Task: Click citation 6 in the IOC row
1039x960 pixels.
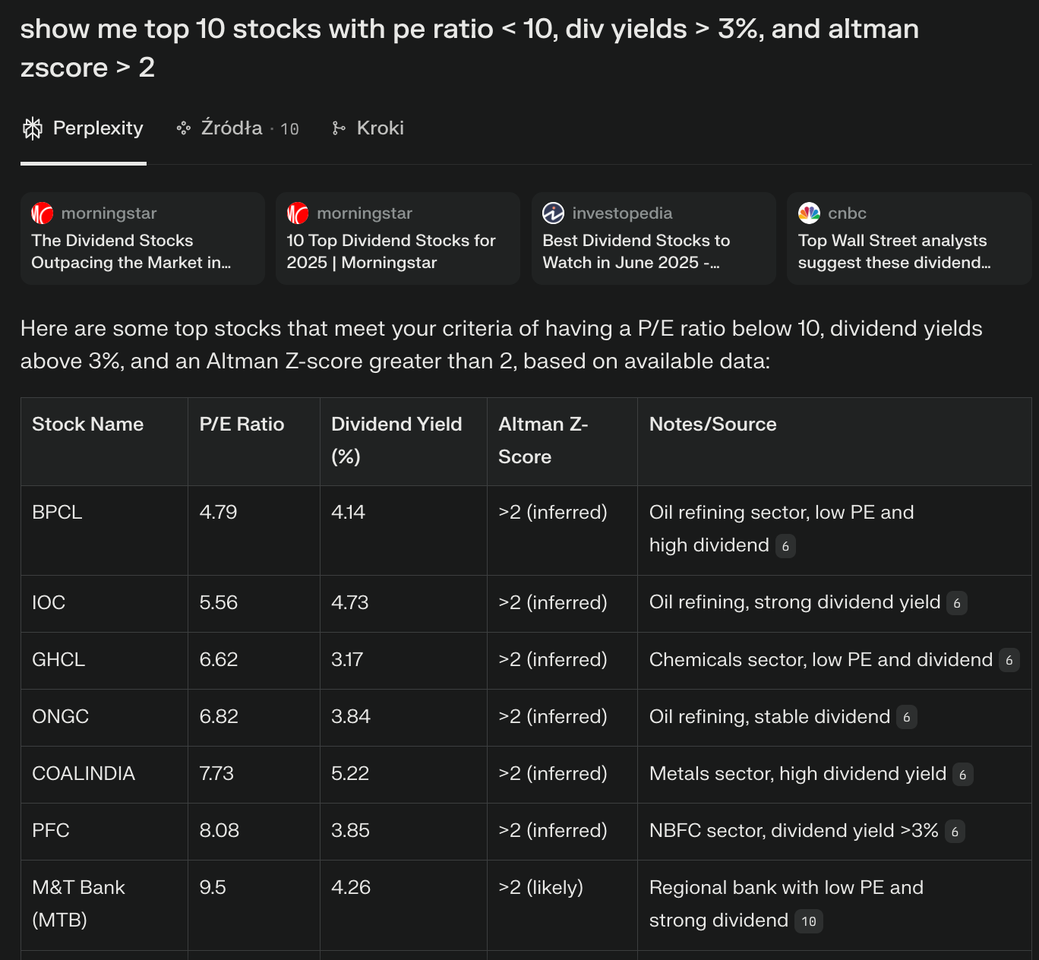Action: [x=957, y=603]
